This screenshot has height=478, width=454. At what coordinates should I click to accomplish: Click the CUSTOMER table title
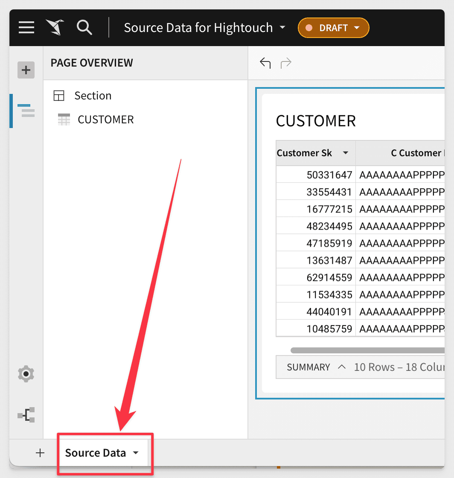316,121
